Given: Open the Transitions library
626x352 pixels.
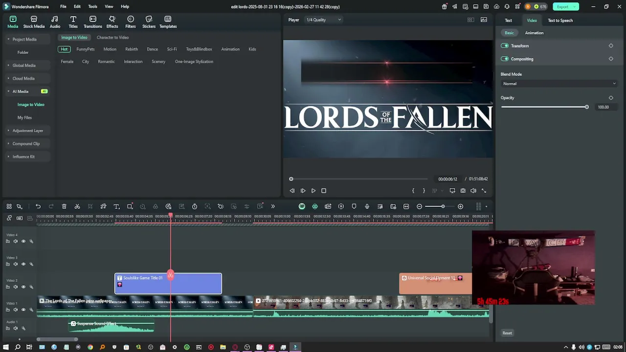Looking at the screenshot, I should tap(92, 22).
